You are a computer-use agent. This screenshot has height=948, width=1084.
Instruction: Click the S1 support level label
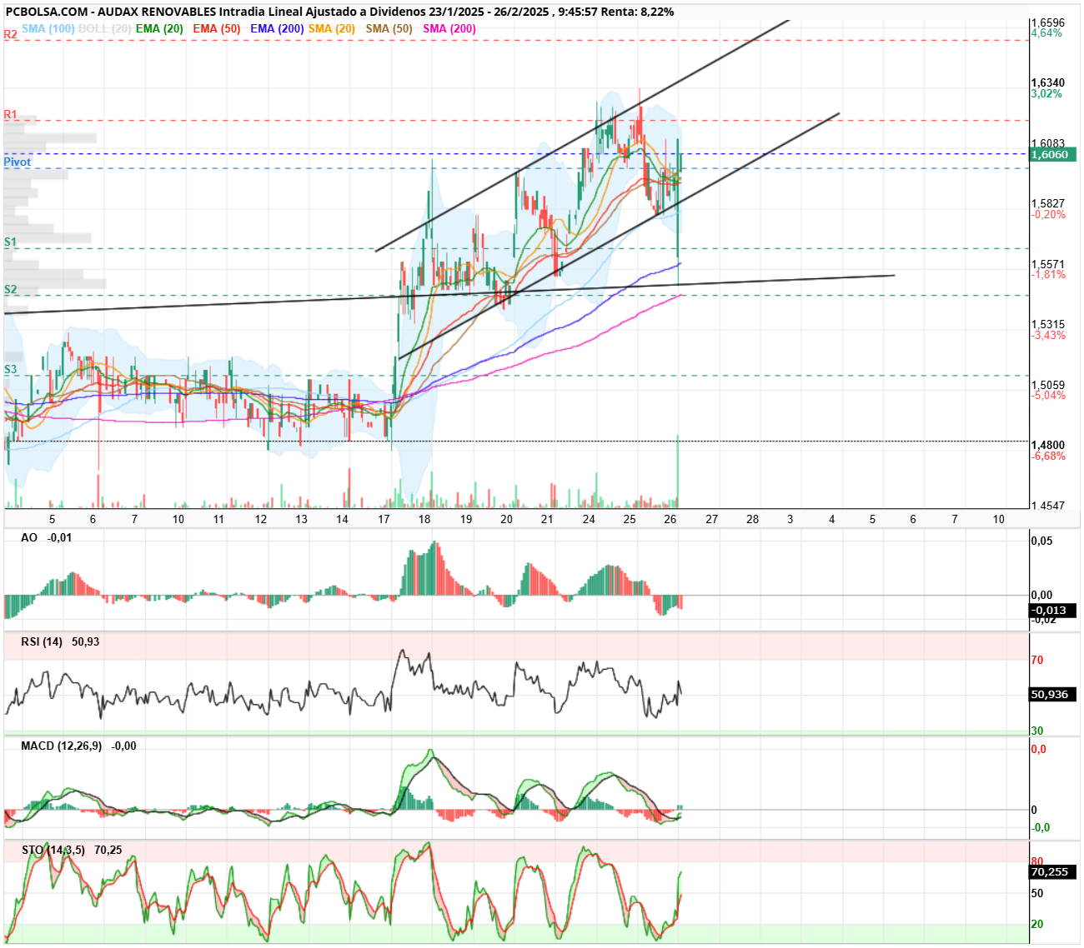point(10,242)
